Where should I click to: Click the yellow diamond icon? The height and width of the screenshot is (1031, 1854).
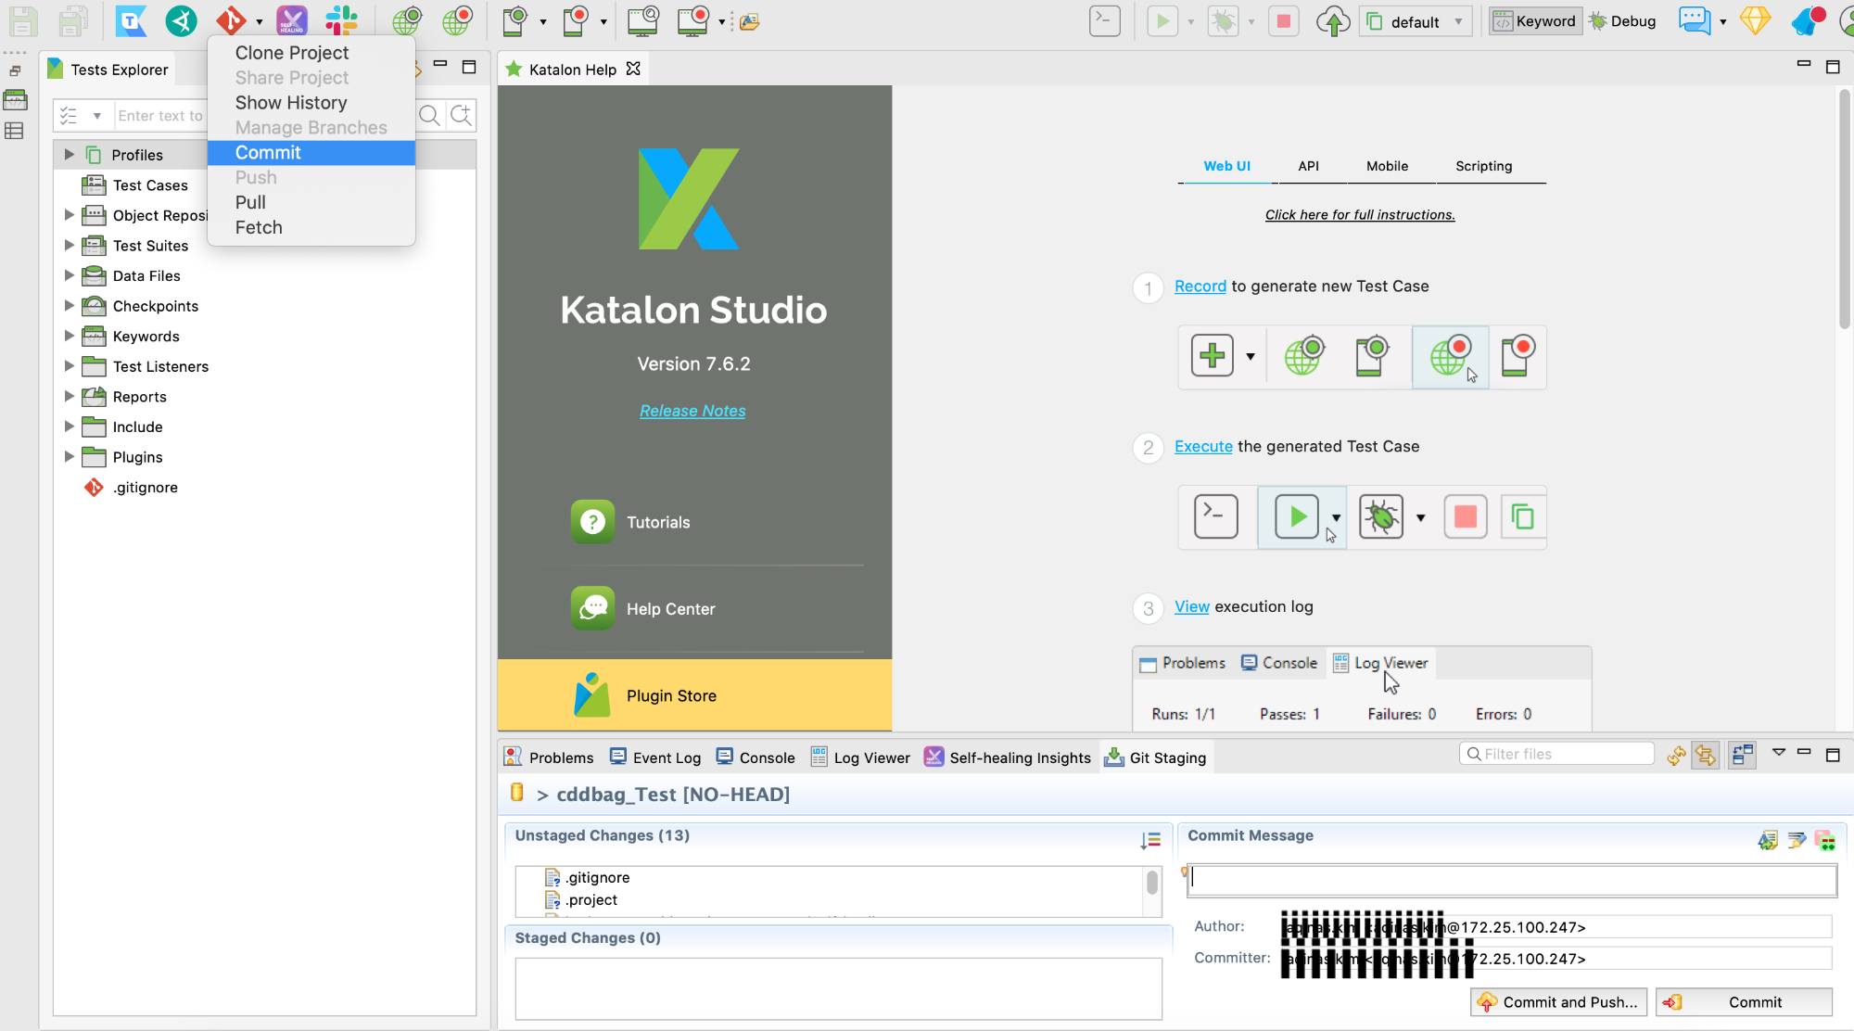(x=1755, y=20)
